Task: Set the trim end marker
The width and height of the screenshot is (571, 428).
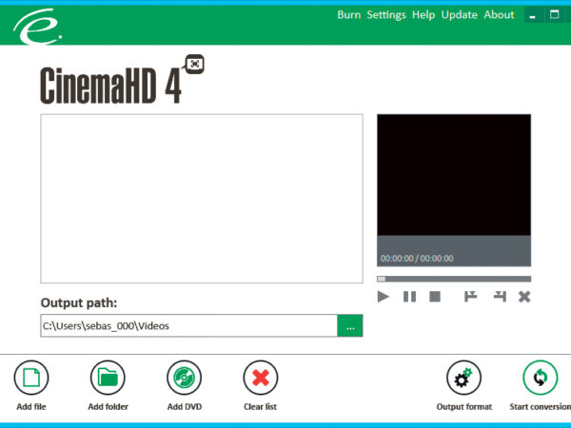Action: click(x=499, y=297)
